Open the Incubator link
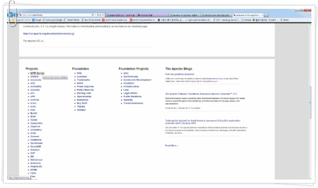318x188 pixels. (129, 83)
